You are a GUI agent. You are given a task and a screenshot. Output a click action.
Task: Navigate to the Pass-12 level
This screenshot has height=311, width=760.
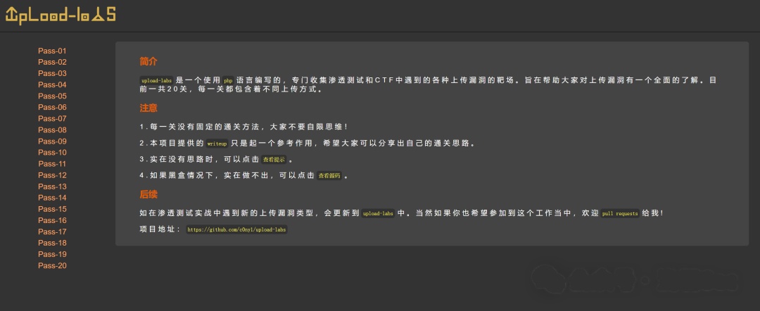click(x=52, y=175)
